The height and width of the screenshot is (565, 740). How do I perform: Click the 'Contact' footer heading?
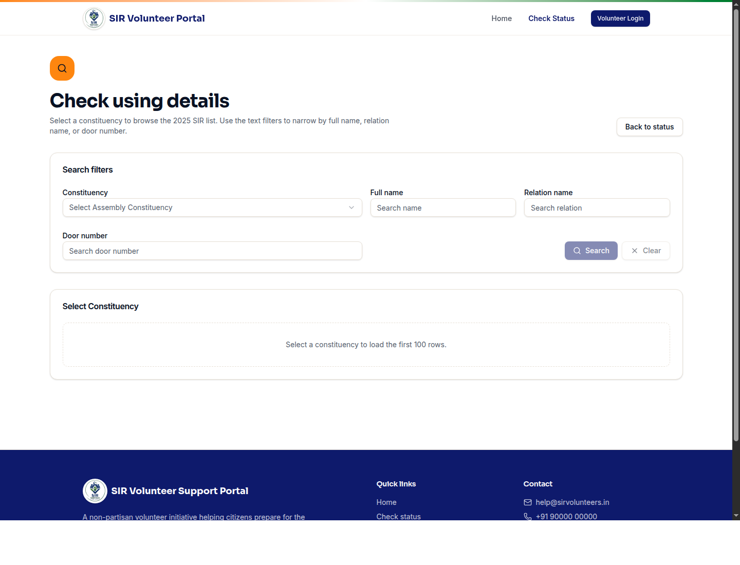(x=538, y=484)
